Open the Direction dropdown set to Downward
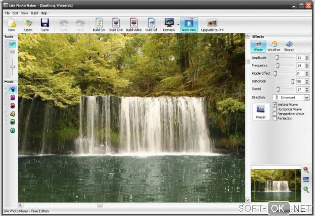 click(x=291, y=98)
